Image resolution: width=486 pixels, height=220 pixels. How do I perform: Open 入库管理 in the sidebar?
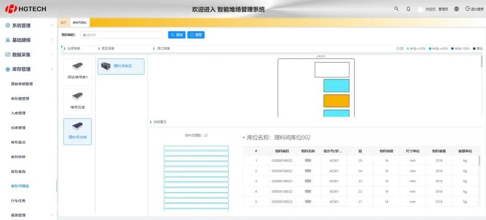tap(18, 113)
